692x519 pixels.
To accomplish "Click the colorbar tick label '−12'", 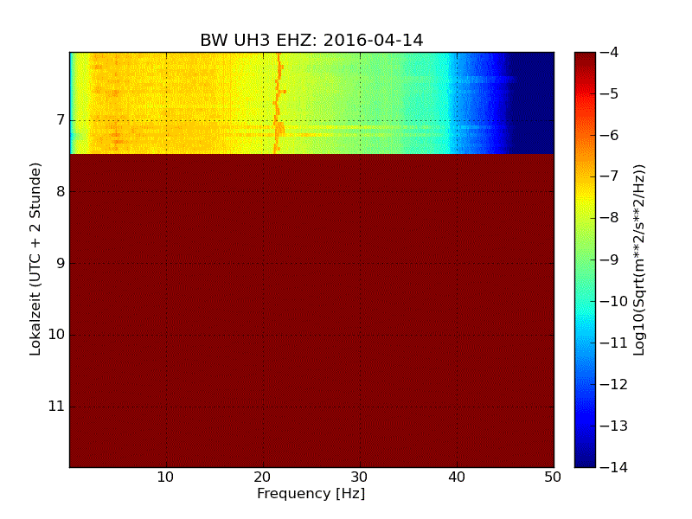I will 614,384.
